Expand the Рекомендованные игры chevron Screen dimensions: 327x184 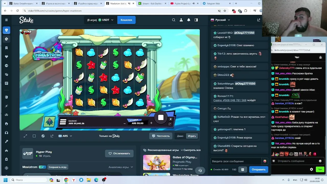(x=182, y=150)
